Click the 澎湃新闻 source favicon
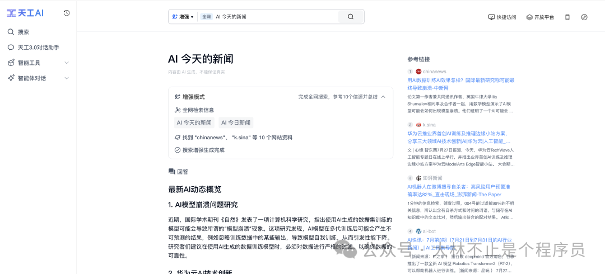Screen dimensions: 605x274 [418, 178]
